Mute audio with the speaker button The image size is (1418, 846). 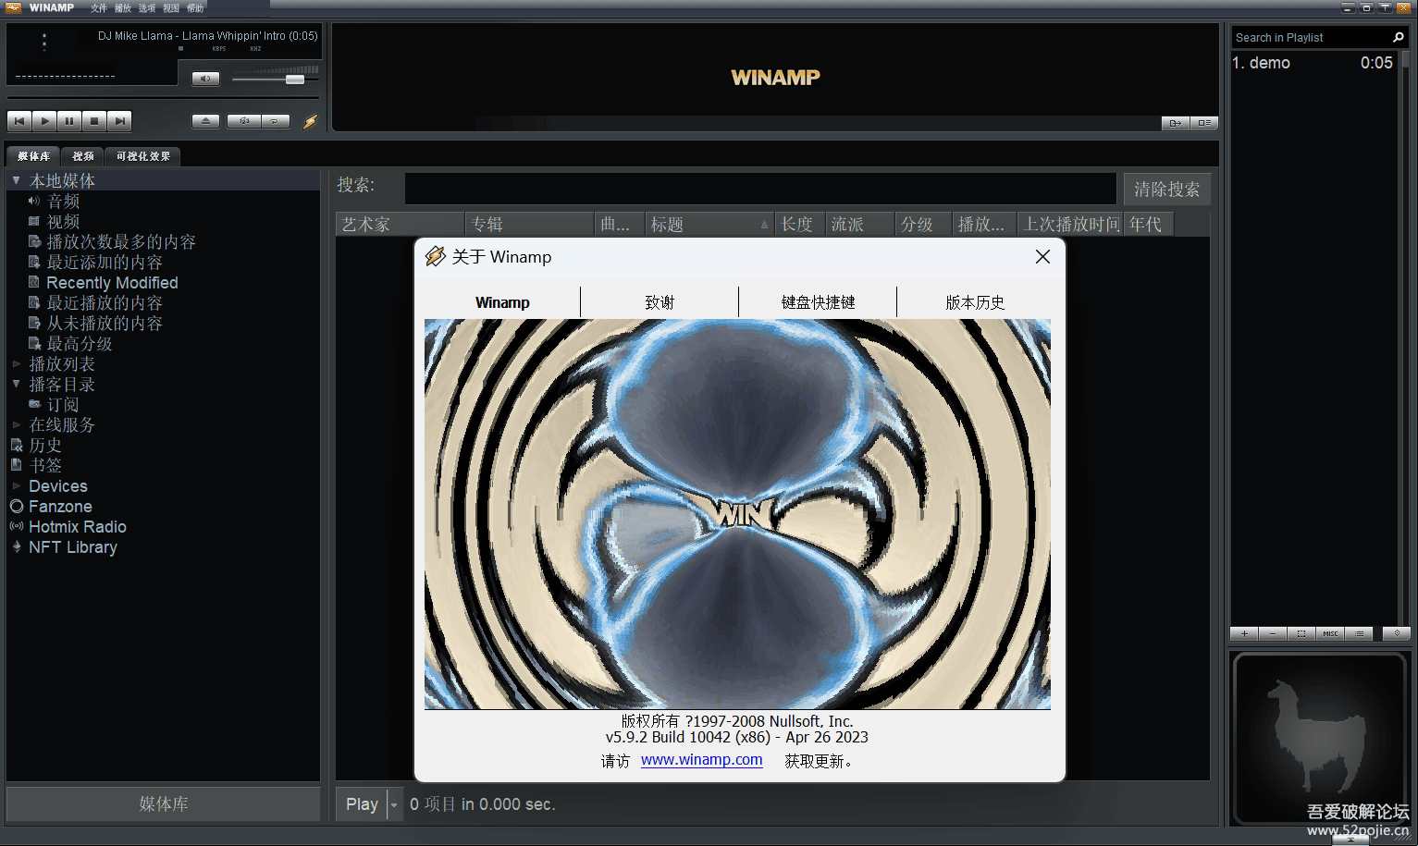205,79
